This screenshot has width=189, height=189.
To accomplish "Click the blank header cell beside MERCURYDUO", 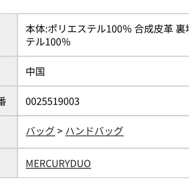I will tap(8, 164).
